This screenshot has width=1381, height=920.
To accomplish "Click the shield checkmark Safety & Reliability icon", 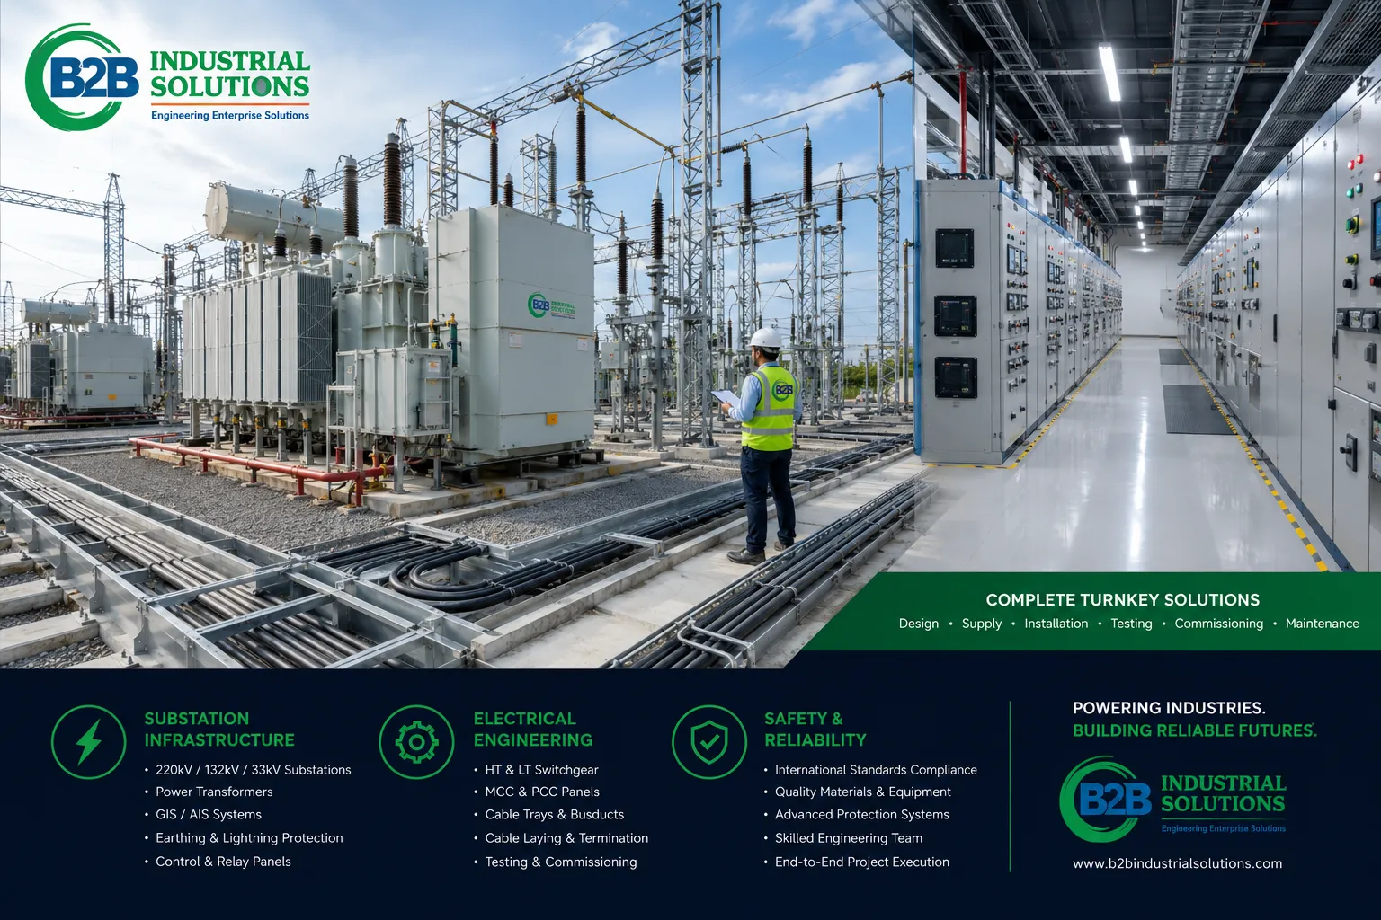I will click(x=709, y=742).
